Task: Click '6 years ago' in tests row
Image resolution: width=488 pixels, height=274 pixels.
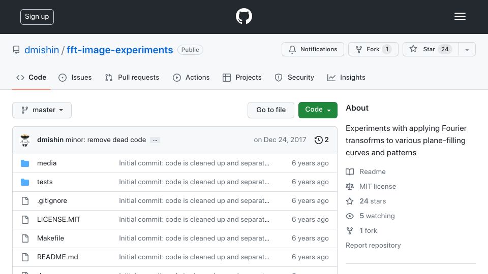Action: tap(310, 182)
